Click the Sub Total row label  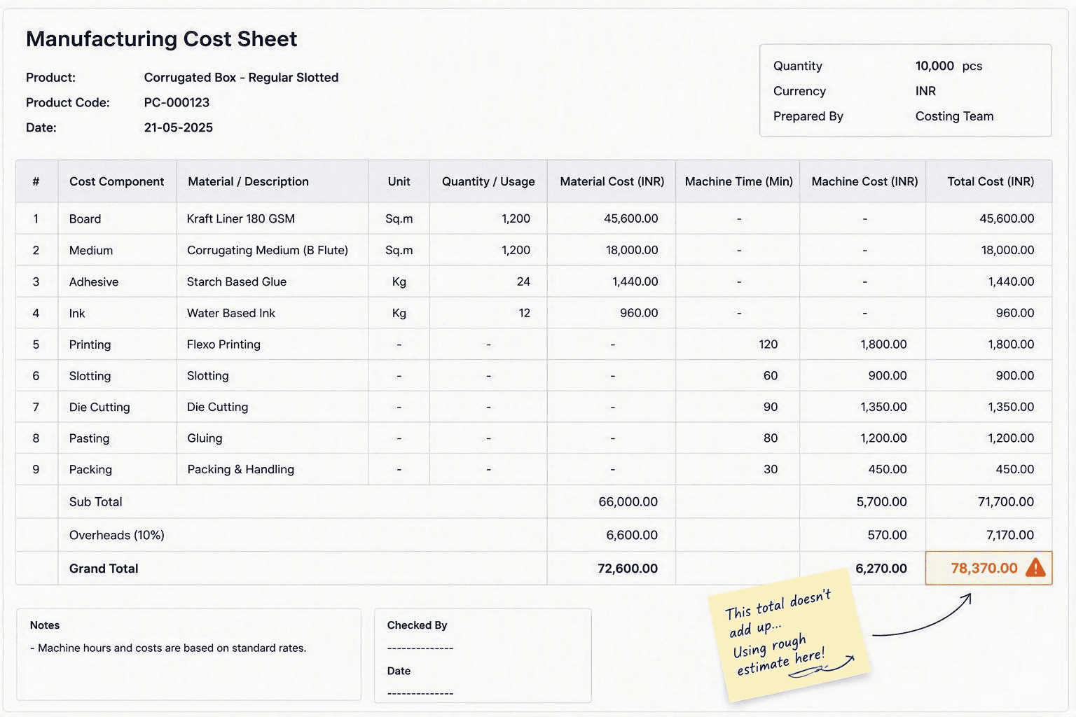[x=95, y=502]
